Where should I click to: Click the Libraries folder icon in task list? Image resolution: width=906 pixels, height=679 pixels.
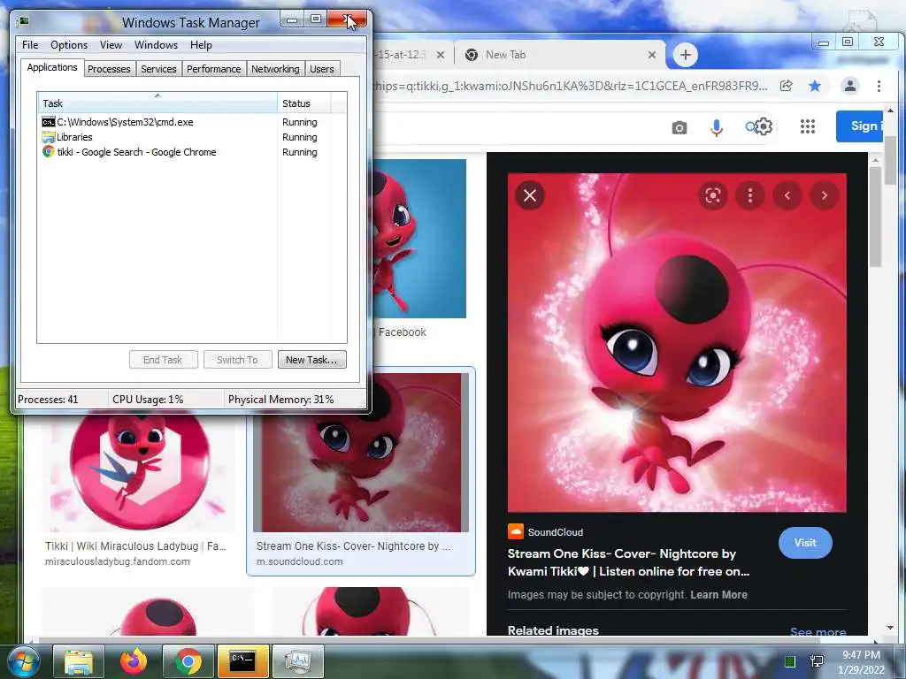tap(49, 137)
